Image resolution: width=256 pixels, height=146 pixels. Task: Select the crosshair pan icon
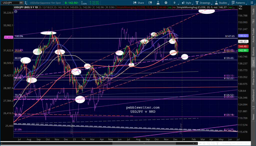tap(204, 143)
